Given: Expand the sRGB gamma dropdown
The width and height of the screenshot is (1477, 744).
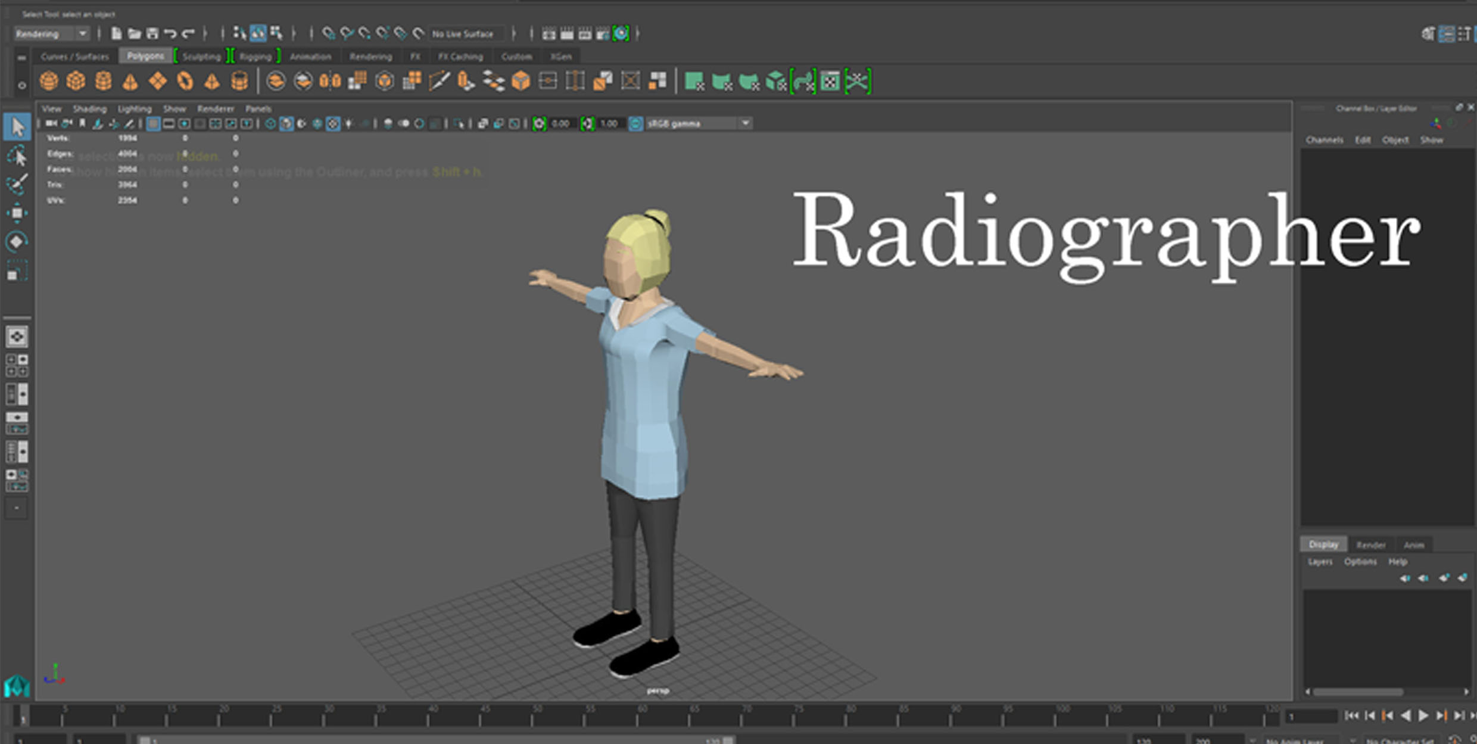Looking at the screenshot, I should pyautogui.click(x=746, y=124).
